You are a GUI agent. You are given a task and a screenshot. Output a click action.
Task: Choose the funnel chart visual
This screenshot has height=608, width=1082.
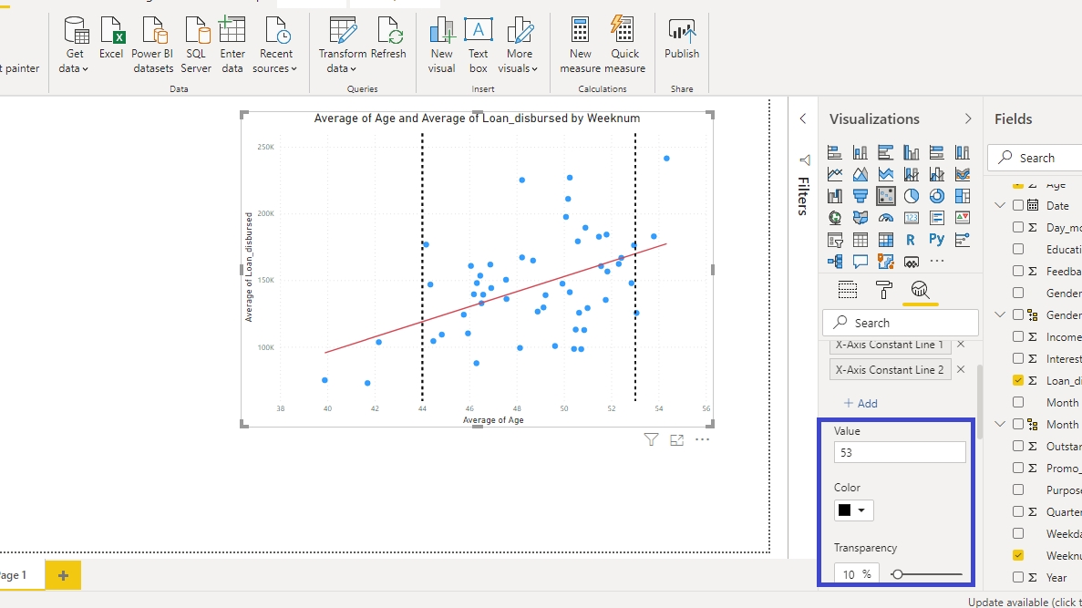point(860,196)
